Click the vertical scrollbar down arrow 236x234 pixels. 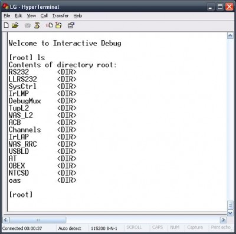point(230,213)
